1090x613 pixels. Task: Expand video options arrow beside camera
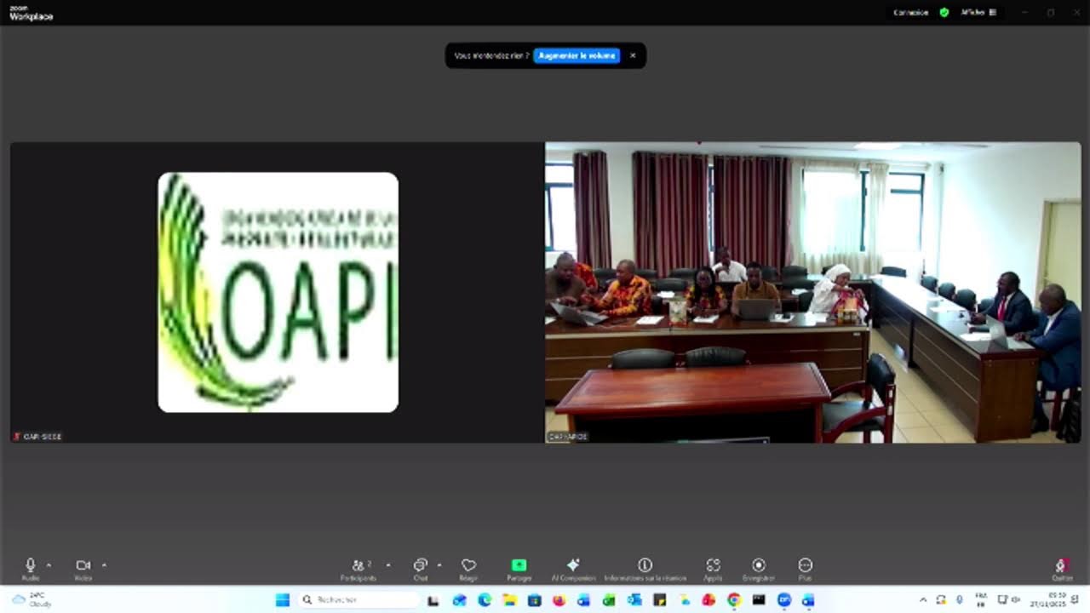click(104, 565)
